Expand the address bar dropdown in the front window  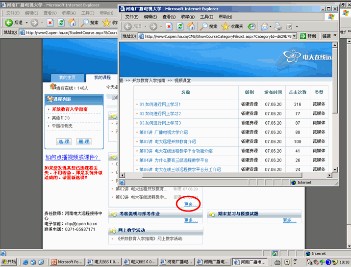[295, 36]
